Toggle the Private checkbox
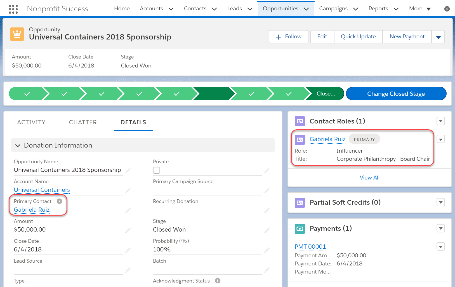The image size is (455, 287). click(157, 170)
